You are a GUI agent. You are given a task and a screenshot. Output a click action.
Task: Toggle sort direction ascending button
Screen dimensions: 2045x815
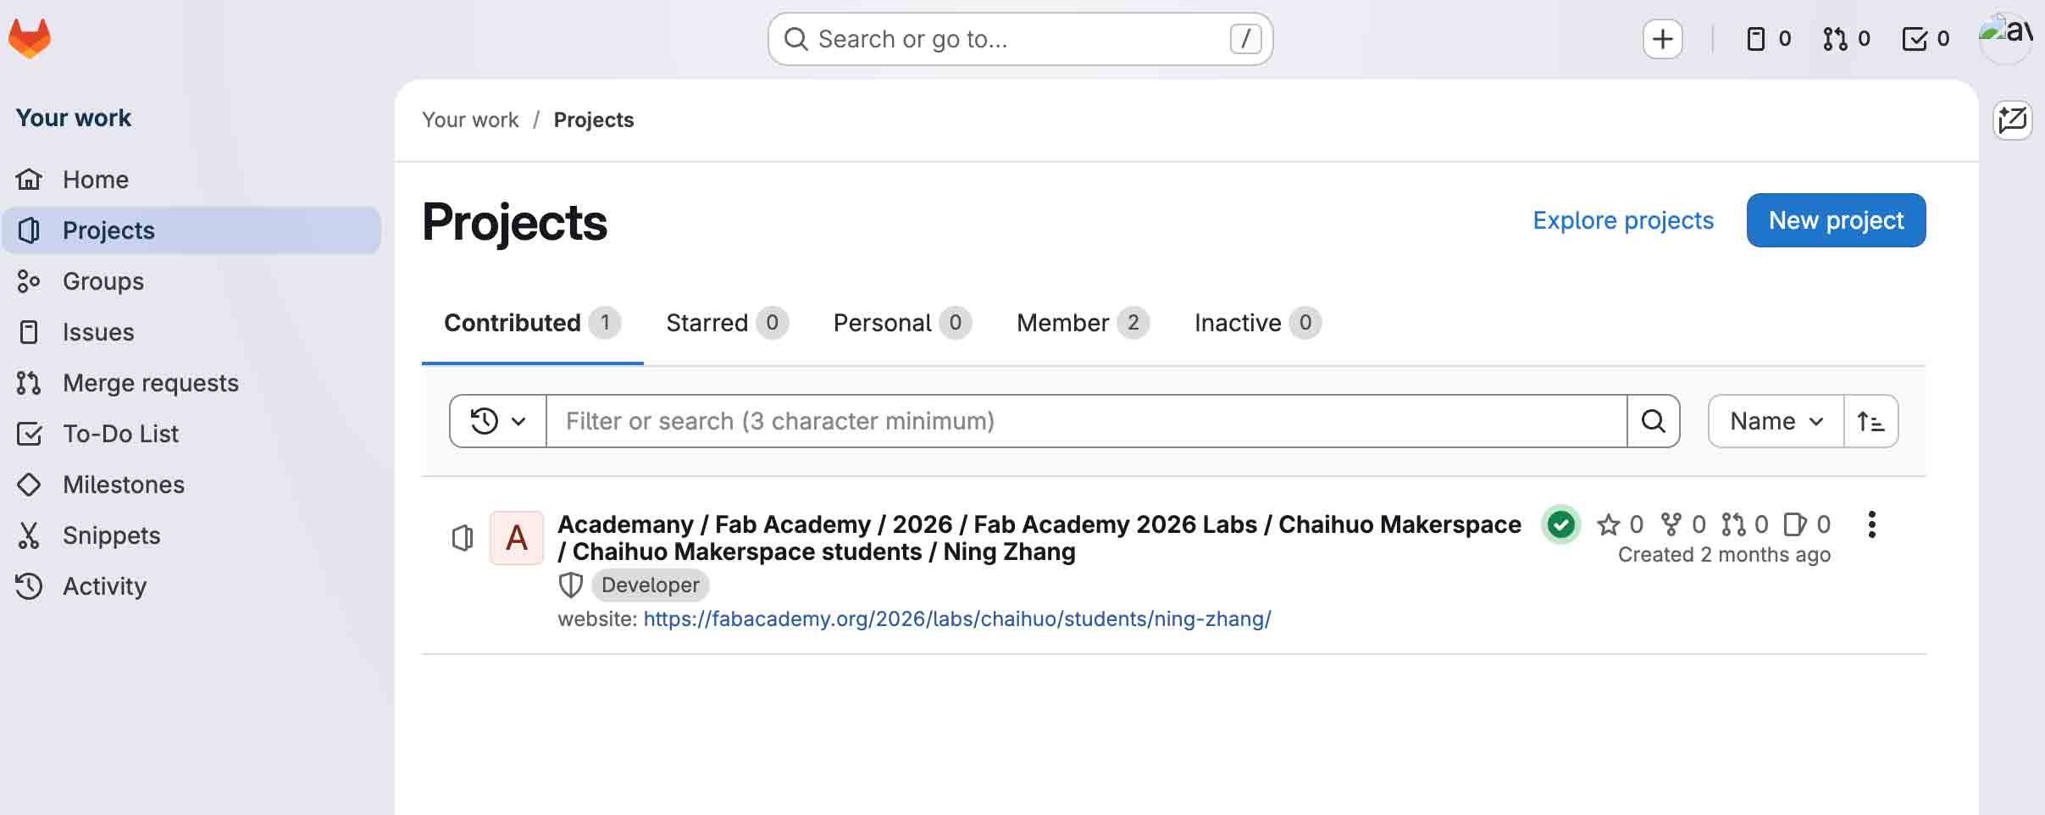click(x=1870, y=421)
